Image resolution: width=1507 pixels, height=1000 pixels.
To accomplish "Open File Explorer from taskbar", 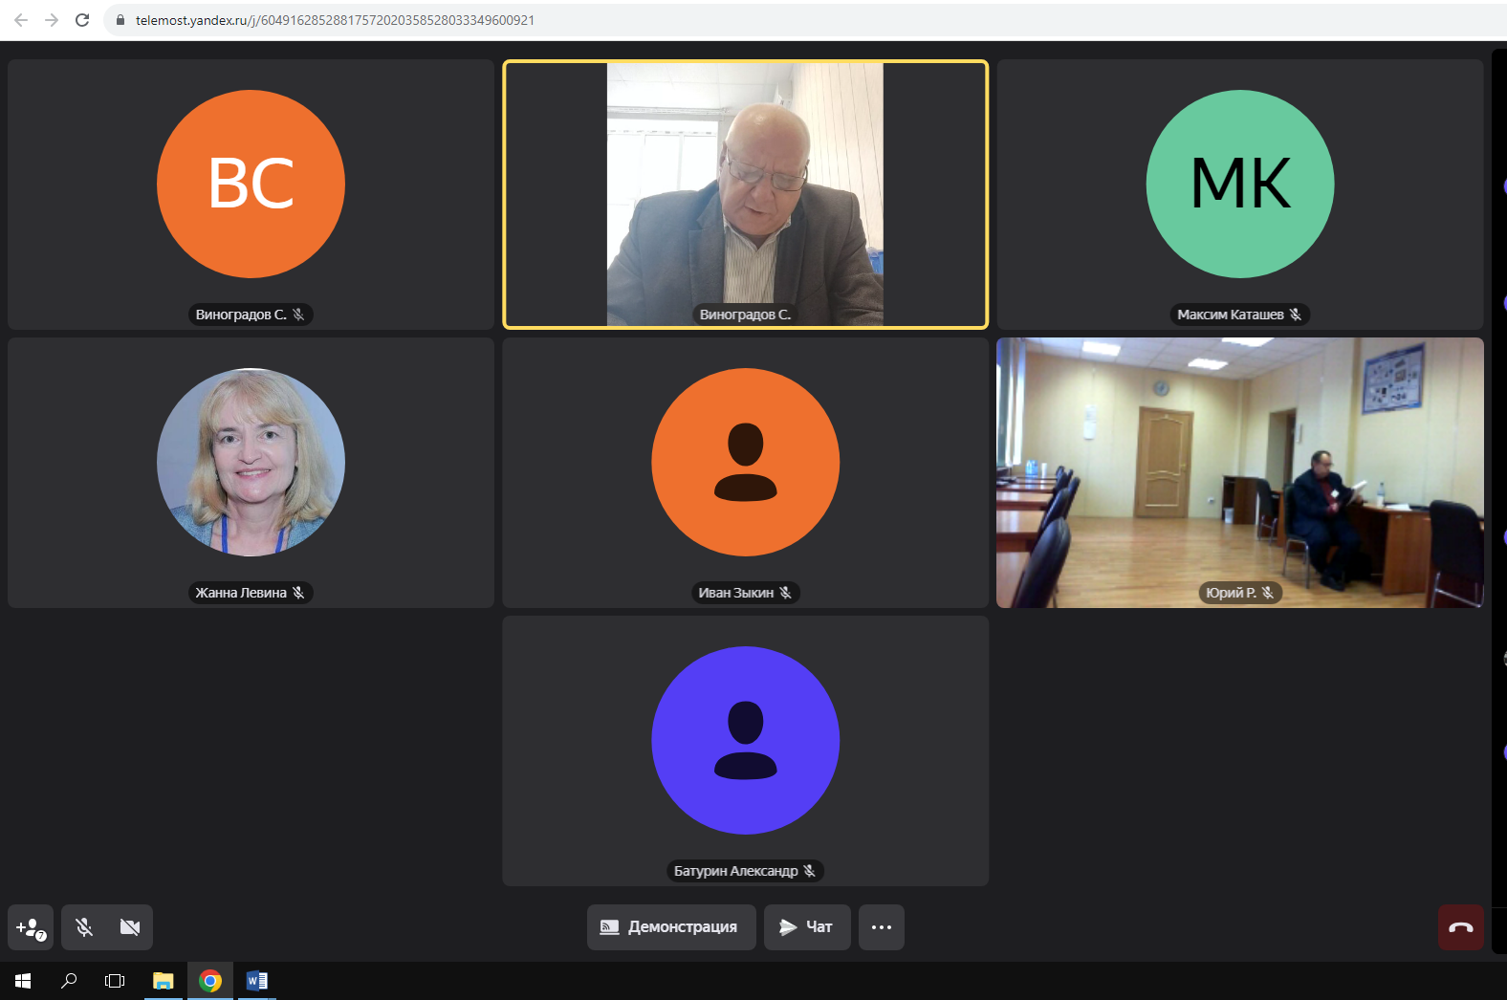I will 163,981.
